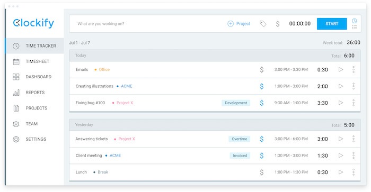Select a project via Project link
The image size is (371, 192).
pyautogui.click(x=243, y=24)
